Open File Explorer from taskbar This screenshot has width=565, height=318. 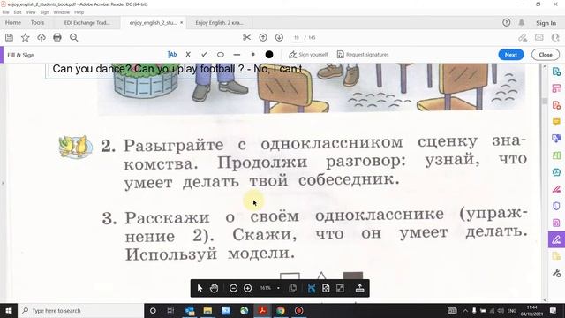click(207, 310)
